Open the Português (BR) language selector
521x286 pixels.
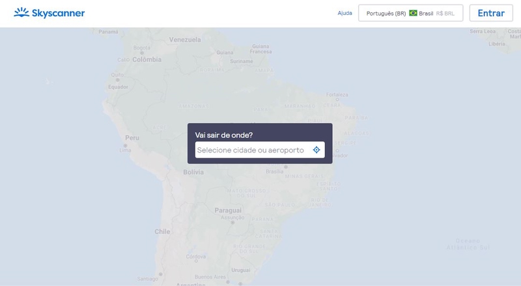point(386,13)
